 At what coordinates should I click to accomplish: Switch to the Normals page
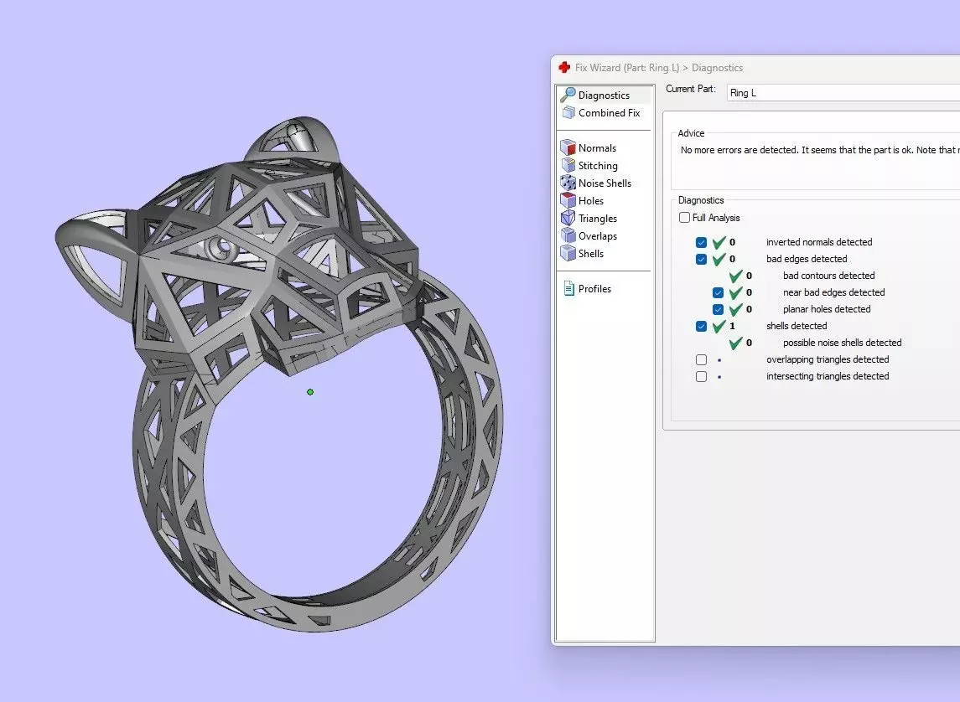pos(597,148)
